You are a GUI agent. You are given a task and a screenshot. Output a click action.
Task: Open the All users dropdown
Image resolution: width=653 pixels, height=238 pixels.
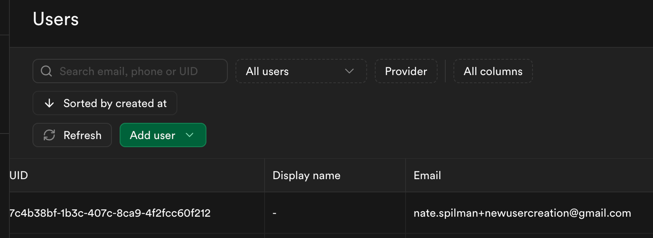[301, 71]
